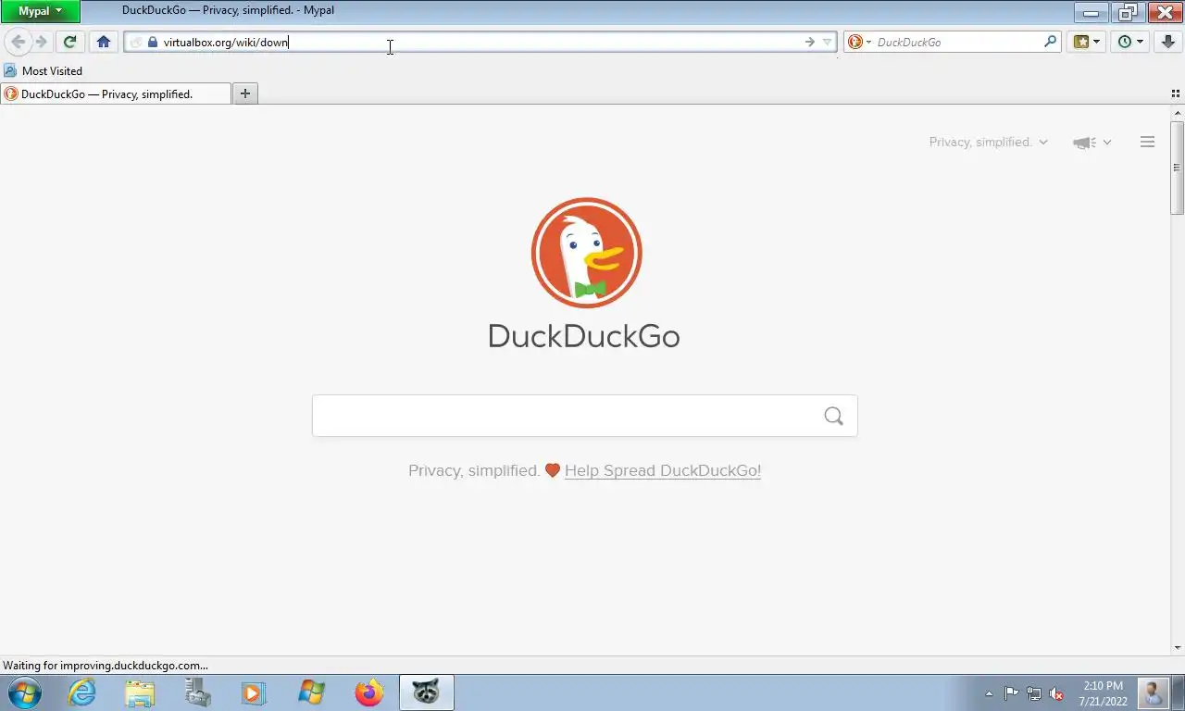The height and width of the screenshot is (711, 1185).
Task: Open the history clock menu button
Action: click(x=1130, y=42)
